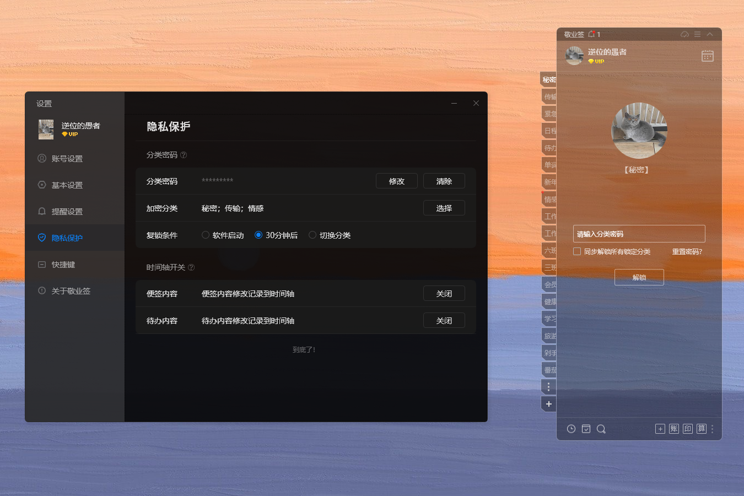Image resolution: width=744 pixels, height=496 pixels.
Task: Open the notification bell in title bar
Action: point(591,34)
